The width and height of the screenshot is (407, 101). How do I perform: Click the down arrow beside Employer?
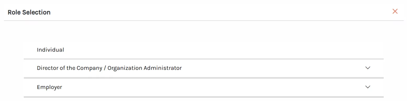[368, 87]
